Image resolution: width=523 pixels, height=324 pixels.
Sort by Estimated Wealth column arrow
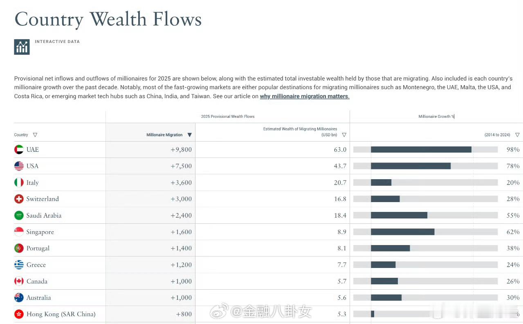(x=344, y=135)
